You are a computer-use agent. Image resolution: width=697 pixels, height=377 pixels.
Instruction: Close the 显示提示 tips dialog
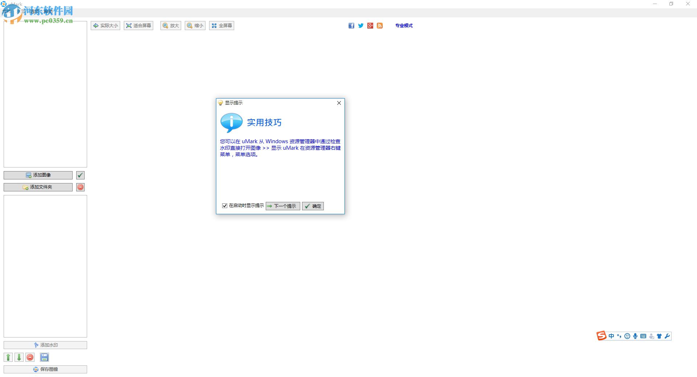[339, 103]
